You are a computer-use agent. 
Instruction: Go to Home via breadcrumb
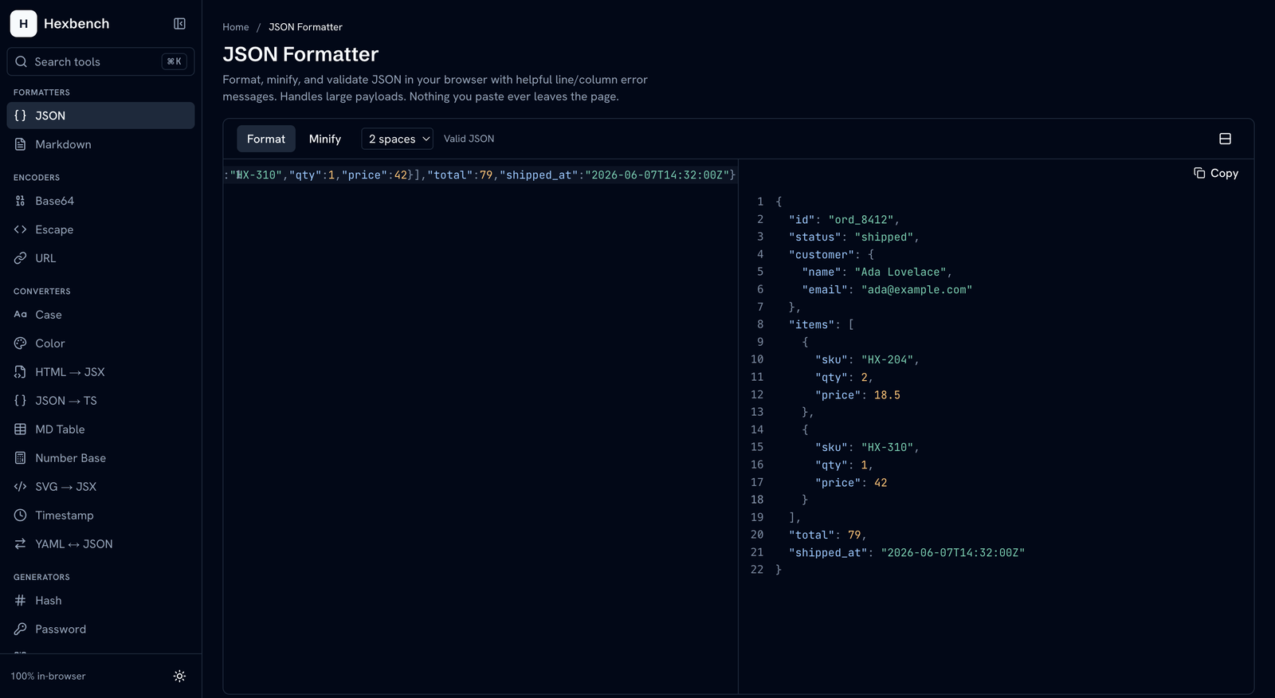click(236, 27)
